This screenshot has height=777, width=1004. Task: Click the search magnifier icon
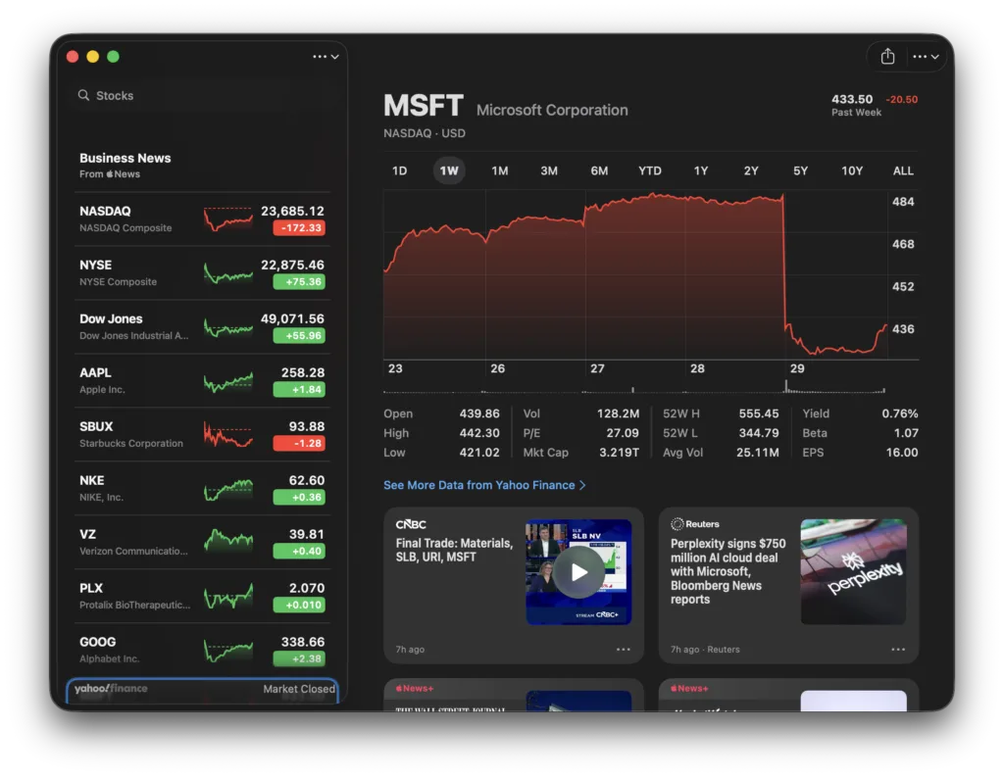click(84, 95)
